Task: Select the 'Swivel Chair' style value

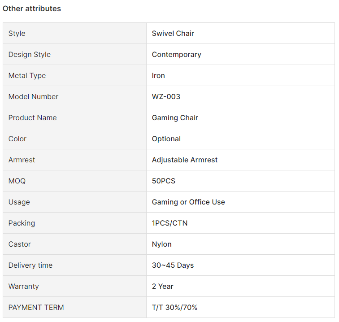Action: [173, 33]
